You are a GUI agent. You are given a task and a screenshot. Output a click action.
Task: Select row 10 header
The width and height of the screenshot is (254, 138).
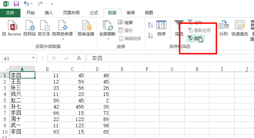5,131
